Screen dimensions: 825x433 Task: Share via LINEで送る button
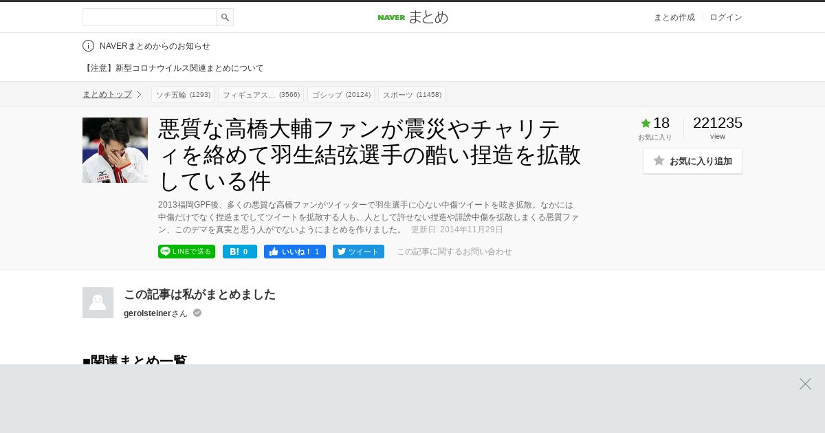tap(186, 252)
